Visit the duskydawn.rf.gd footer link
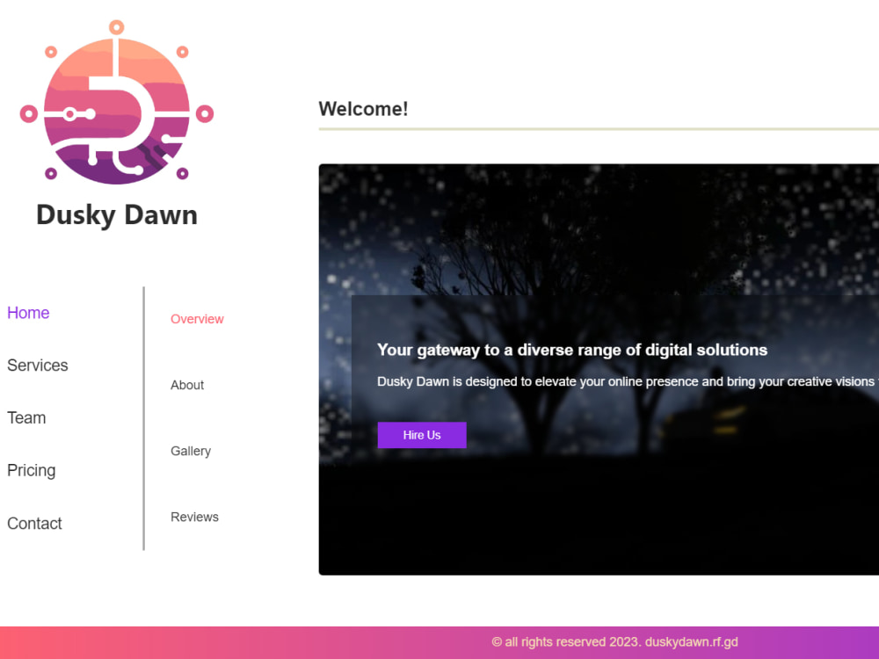Image resolution: width=879 pixels, height=659 pixels. [x=692, y=641]
